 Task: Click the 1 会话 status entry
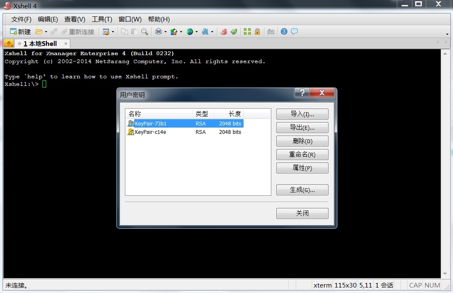click(x=384, y=285)
